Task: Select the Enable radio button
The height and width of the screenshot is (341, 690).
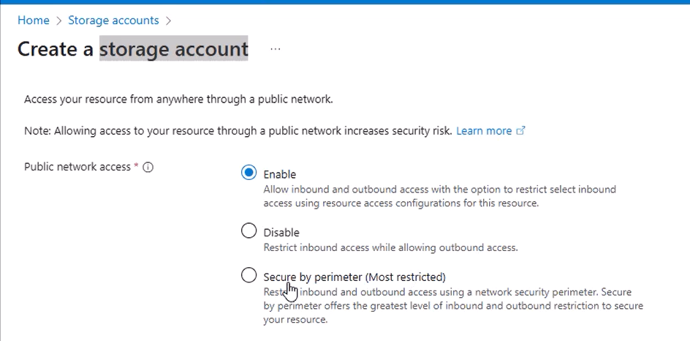Action: (x=249, y=173)
